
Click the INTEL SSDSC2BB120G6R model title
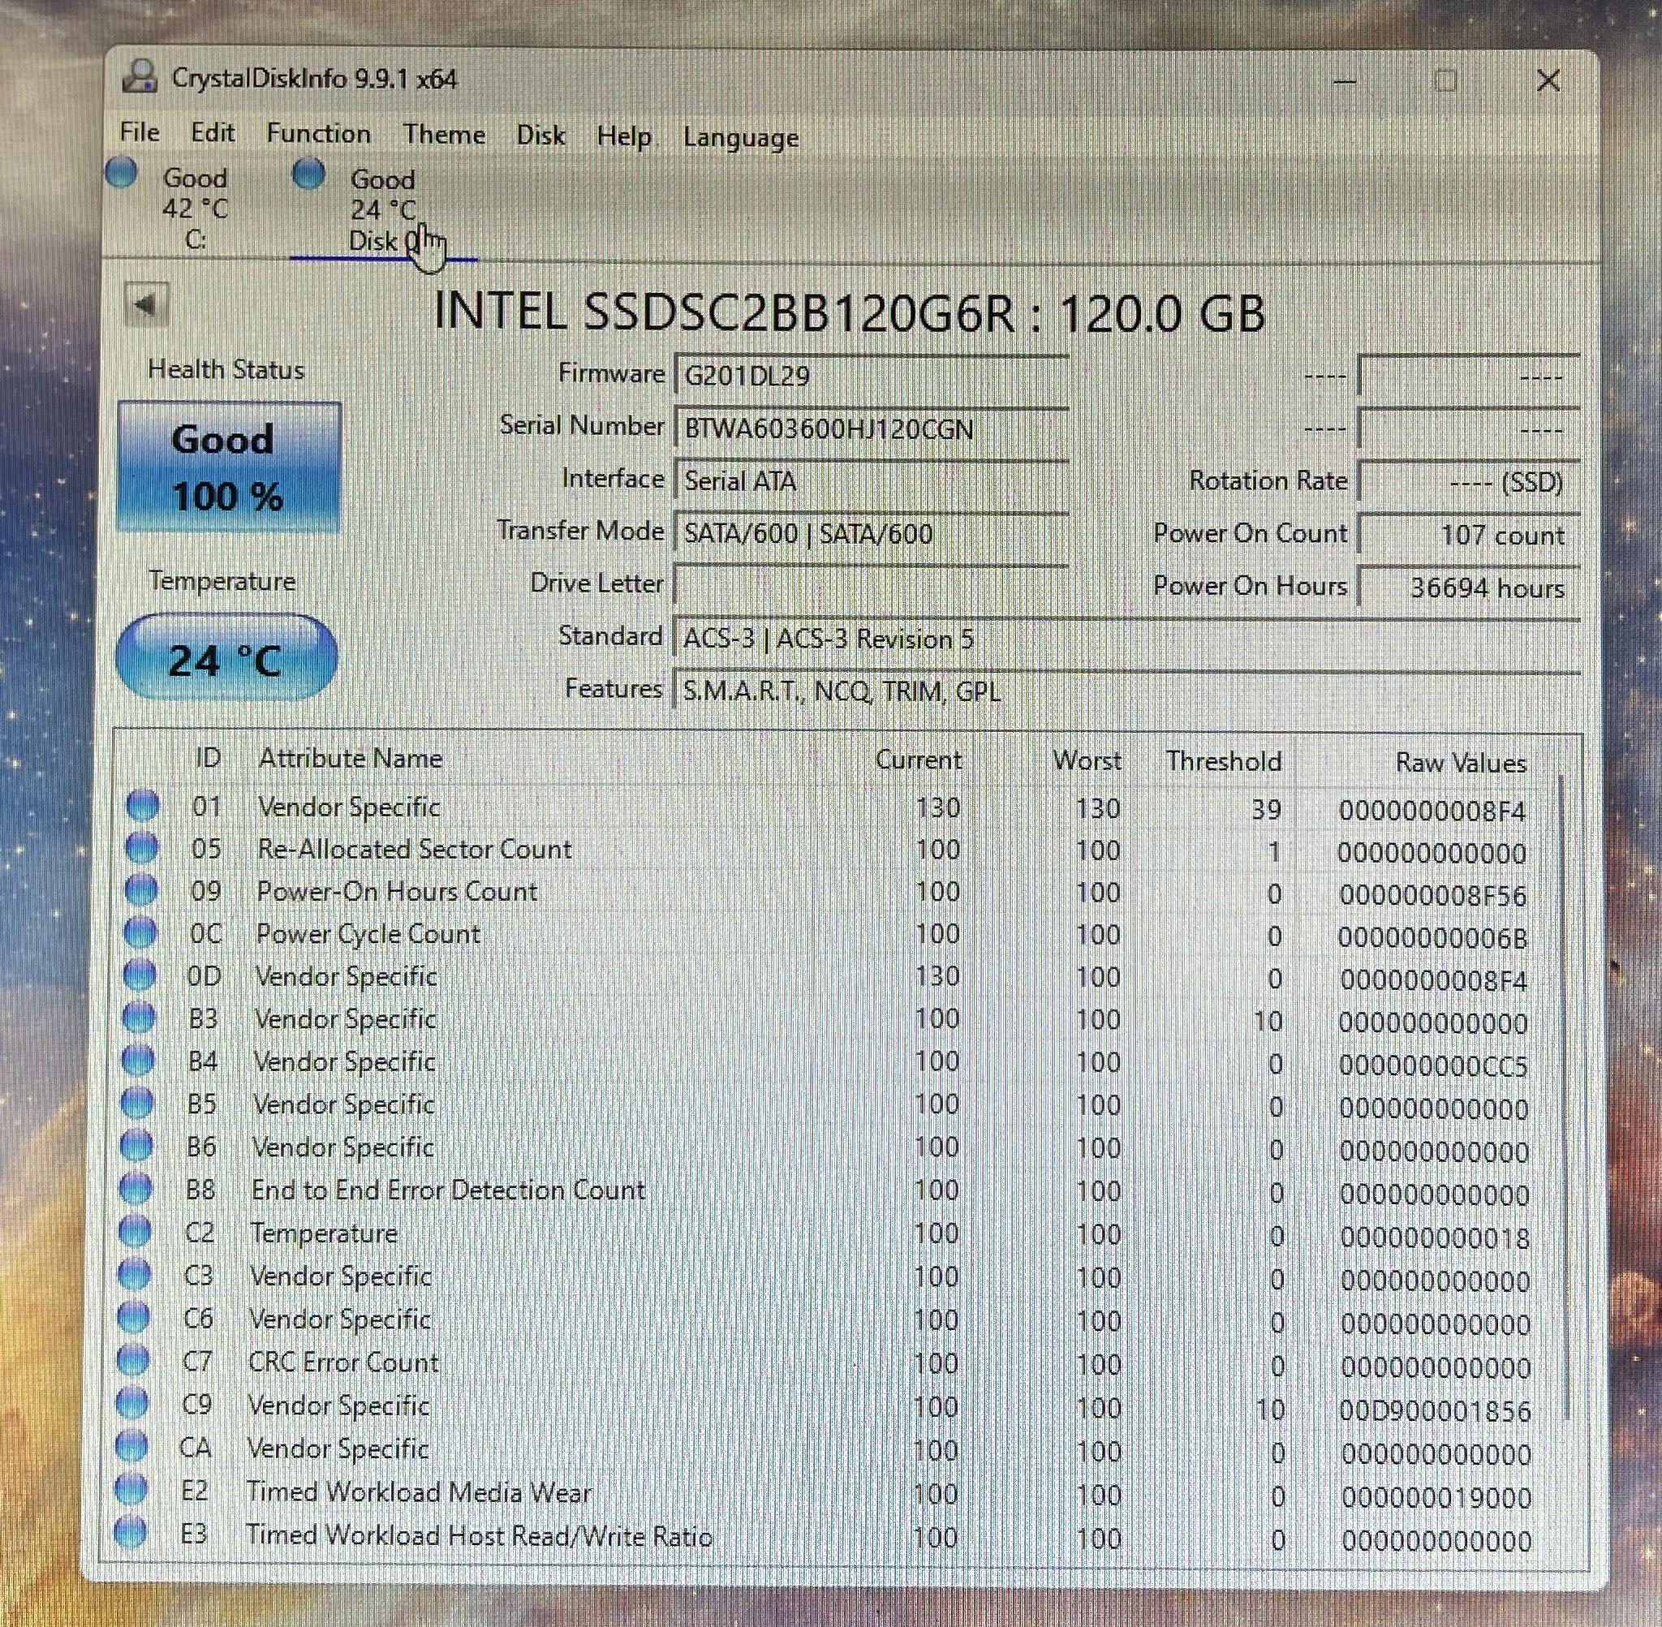(850, 312)
